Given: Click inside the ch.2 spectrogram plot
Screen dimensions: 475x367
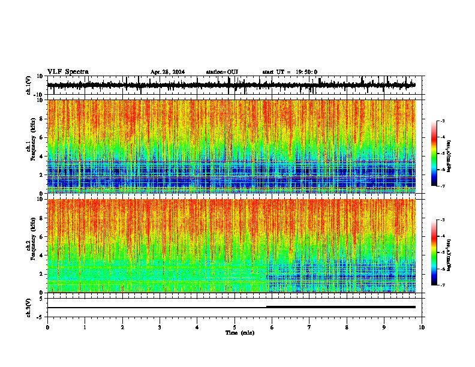Looking at the screenshot, I should pos(231,246).
